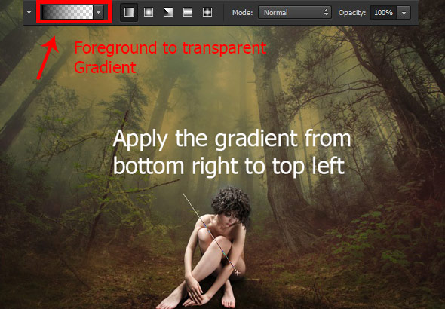The image size is (445, 309).
Task: Activate the Diamond Gradient icon
Action: [207, 13]
